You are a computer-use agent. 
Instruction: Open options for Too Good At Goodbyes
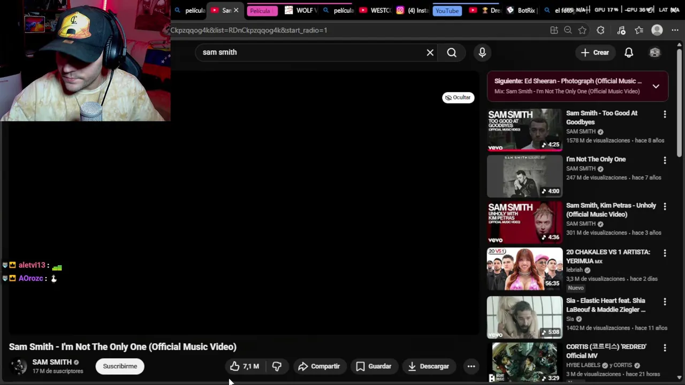coord(665,114)
